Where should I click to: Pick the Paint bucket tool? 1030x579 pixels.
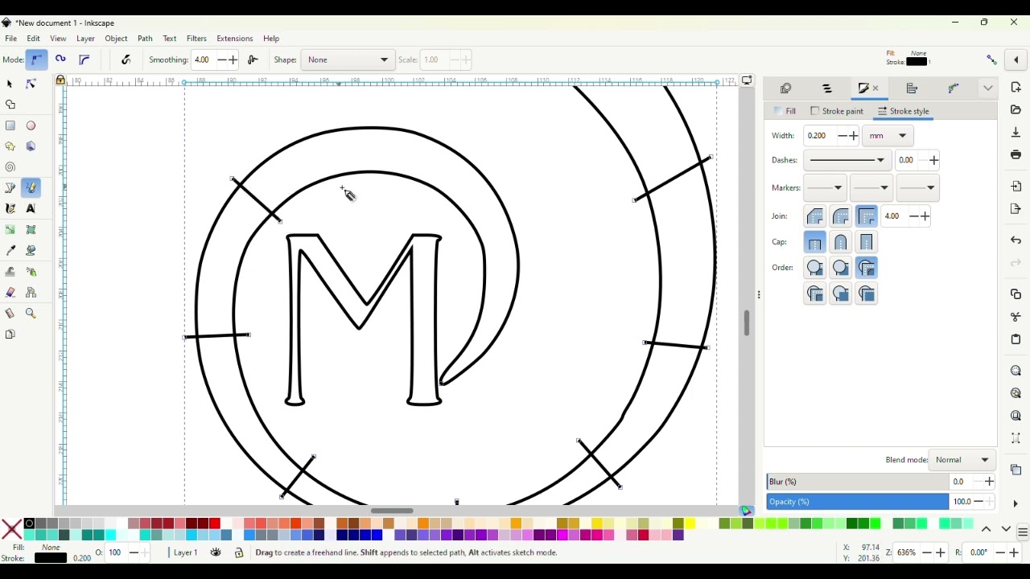[31, 252]
